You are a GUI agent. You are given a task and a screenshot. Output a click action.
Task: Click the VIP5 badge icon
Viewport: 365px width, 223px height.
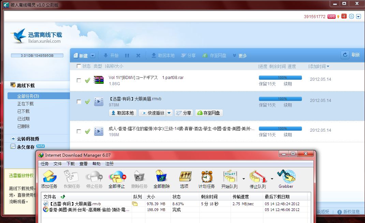pyautogui.click(x=332, y=16)
